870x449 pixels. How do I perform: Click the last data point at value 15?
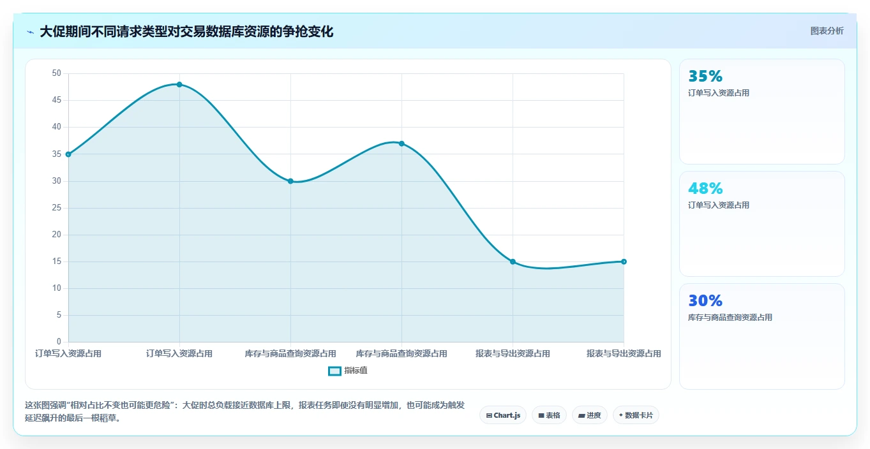click(624, 261)
